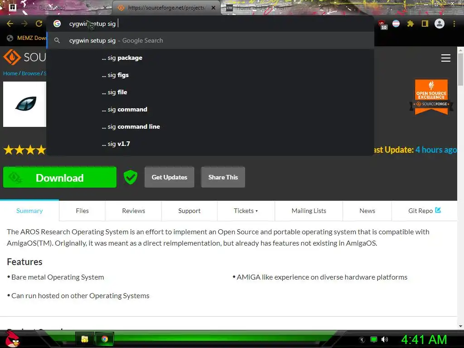Choose the 'sig file' suggestion
This screenshot has height=348, width=464.
point(210,92)
